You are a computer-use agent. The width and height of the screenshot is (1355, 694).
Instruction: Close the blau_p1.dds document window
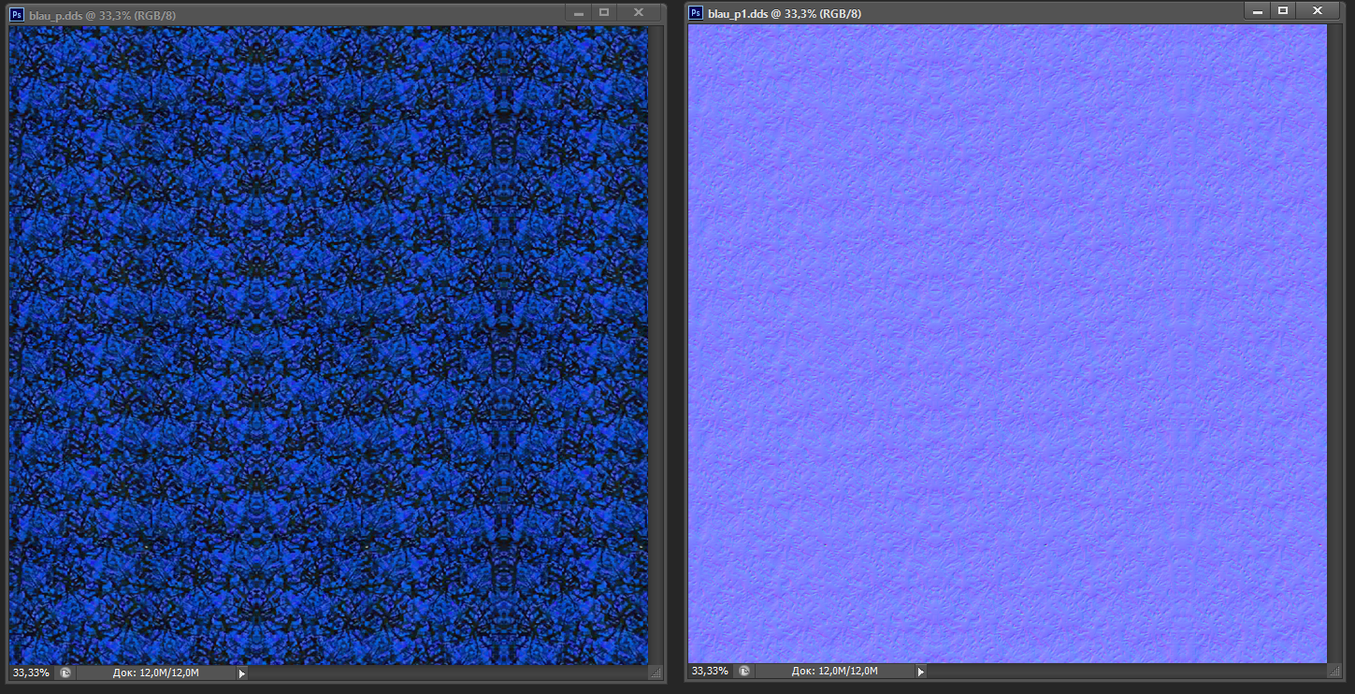[1317, 10]
